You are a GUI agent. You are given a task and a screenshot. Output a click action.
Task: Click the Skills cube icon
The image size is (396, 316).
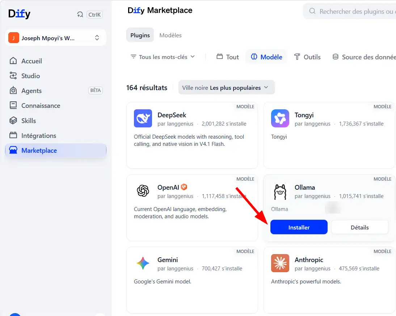(x=13, y=121)
